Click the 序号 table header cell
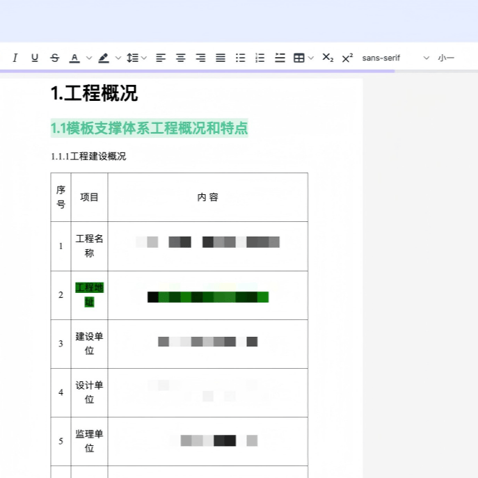Screen dimensions: 478x478 61,197
